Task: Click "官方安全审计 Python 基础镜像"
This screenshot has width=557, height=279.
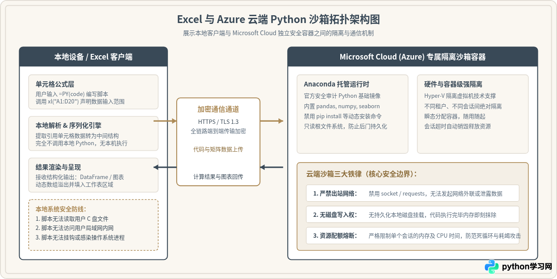Action: point(342,96)
